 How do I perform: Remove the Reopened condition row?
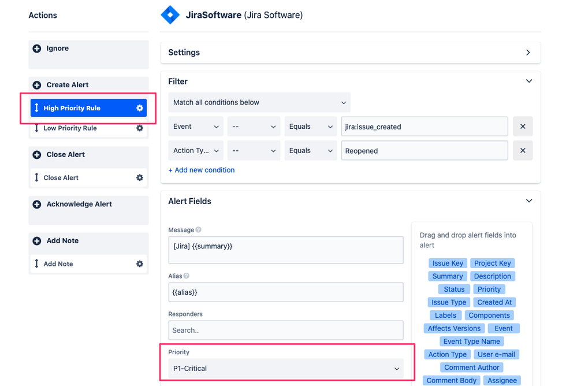tap(523, 151)
